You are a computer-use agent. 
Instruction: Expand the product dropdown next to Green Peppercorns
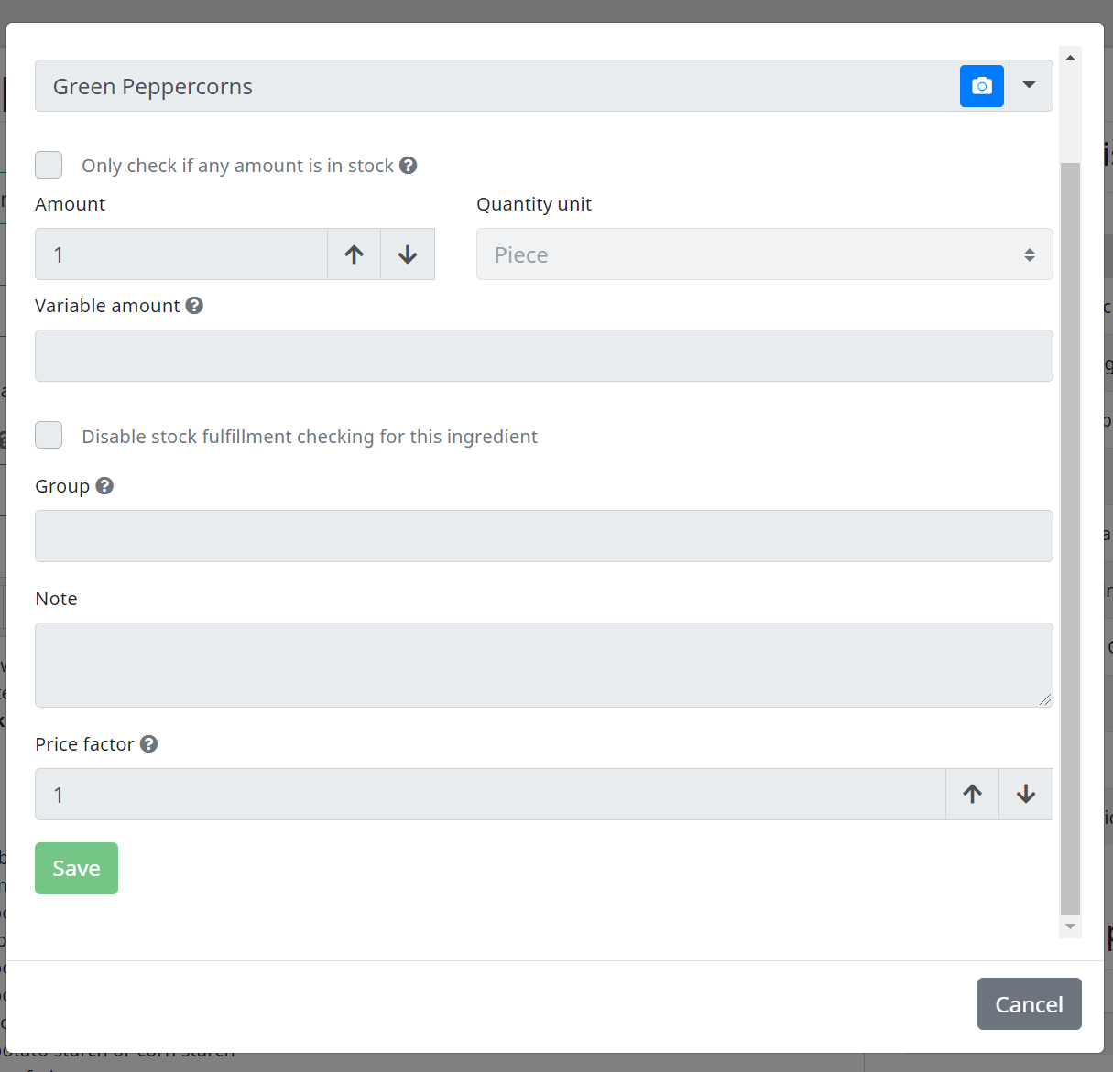[1030, 85]
